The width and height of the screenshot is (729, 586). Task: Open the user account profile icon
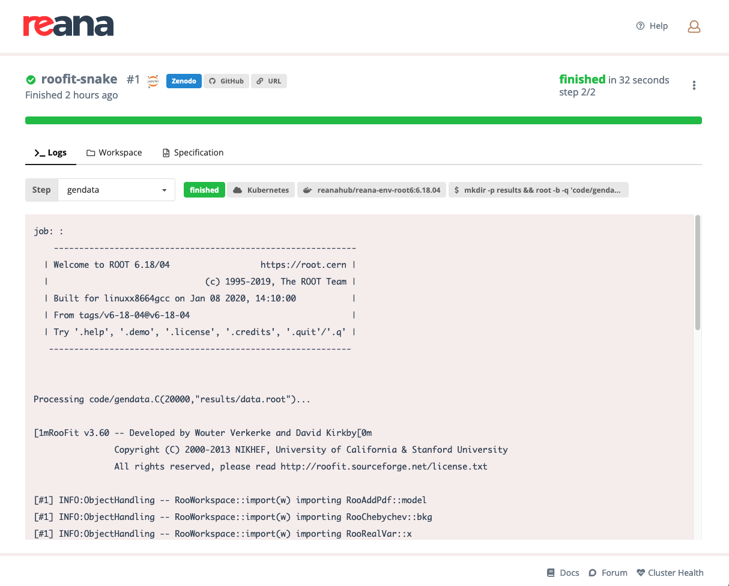pos(694,26)
